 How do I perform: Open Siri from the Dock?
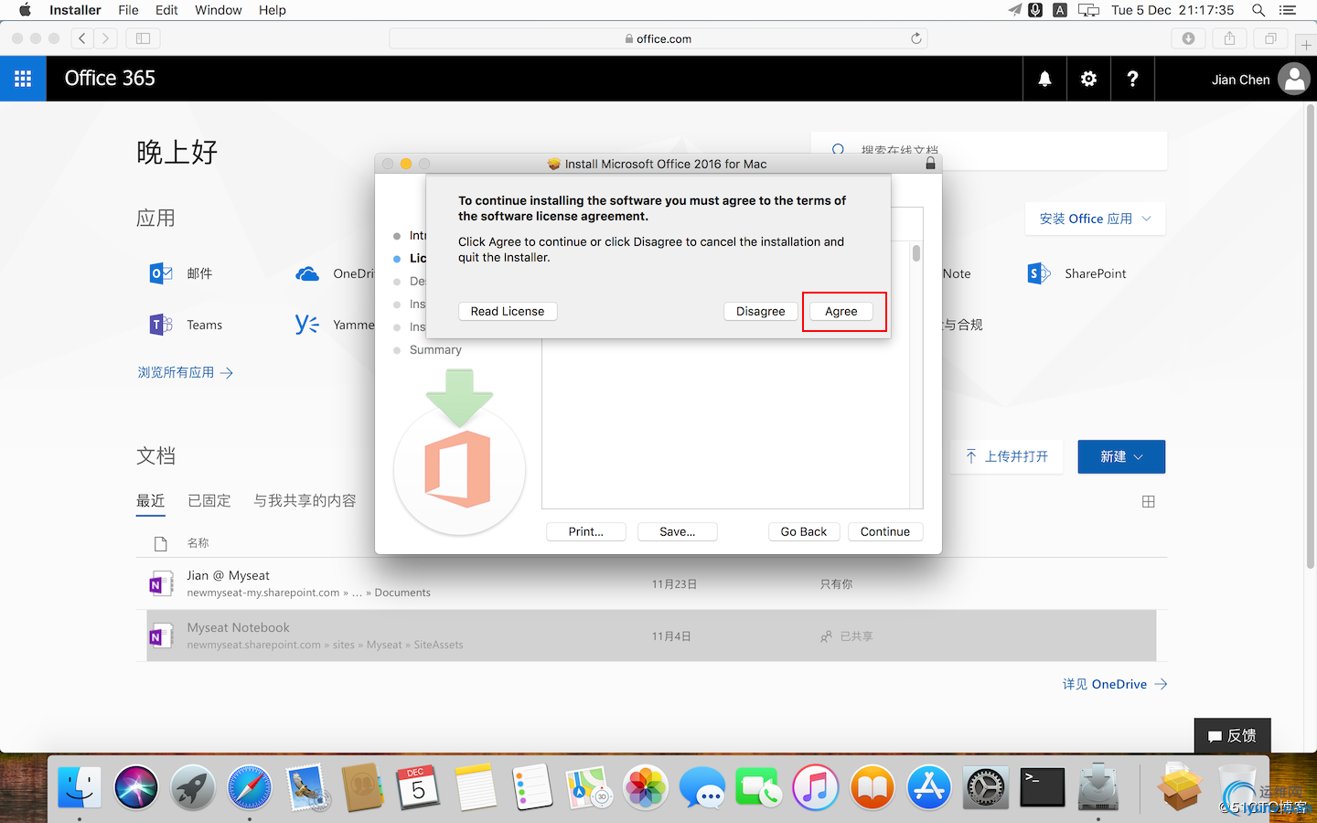(x=136, y=787)
